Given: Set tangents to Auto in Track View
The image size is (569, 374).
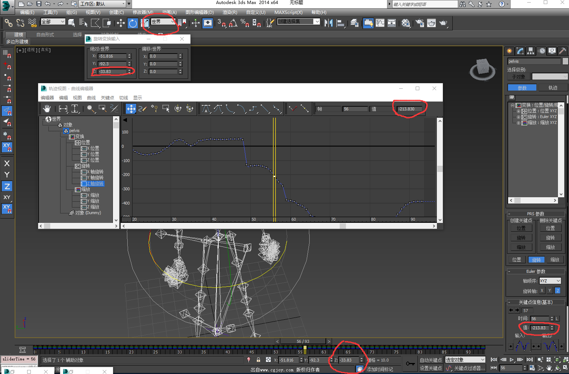Looking at the screenshot, I should tap(206, 109).
